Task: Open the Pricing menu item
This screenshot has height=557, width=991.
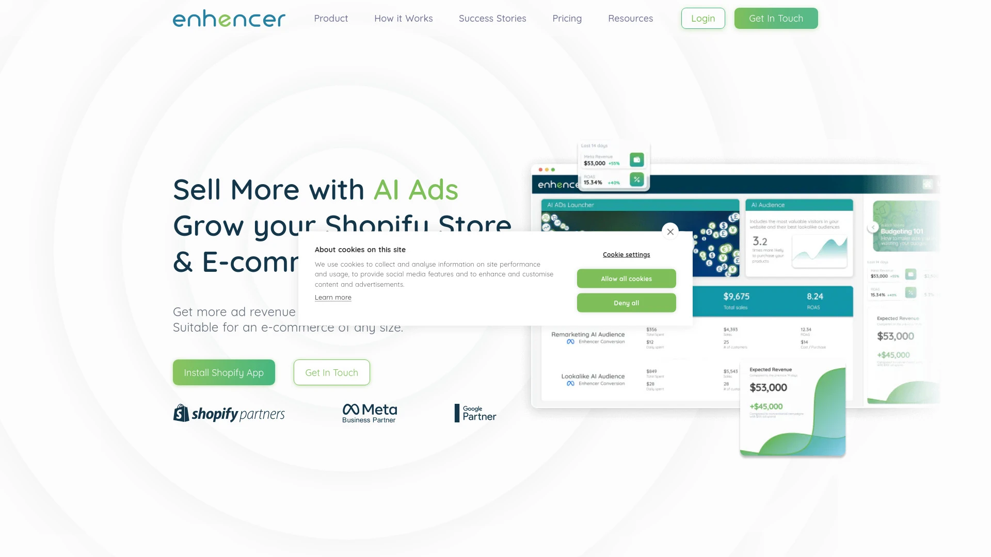Action: [567, 19]
